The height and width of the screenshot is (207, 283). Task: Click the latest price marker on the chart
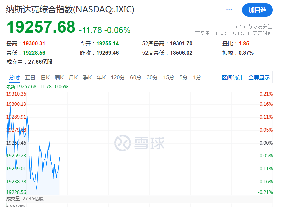coord(59,159)
